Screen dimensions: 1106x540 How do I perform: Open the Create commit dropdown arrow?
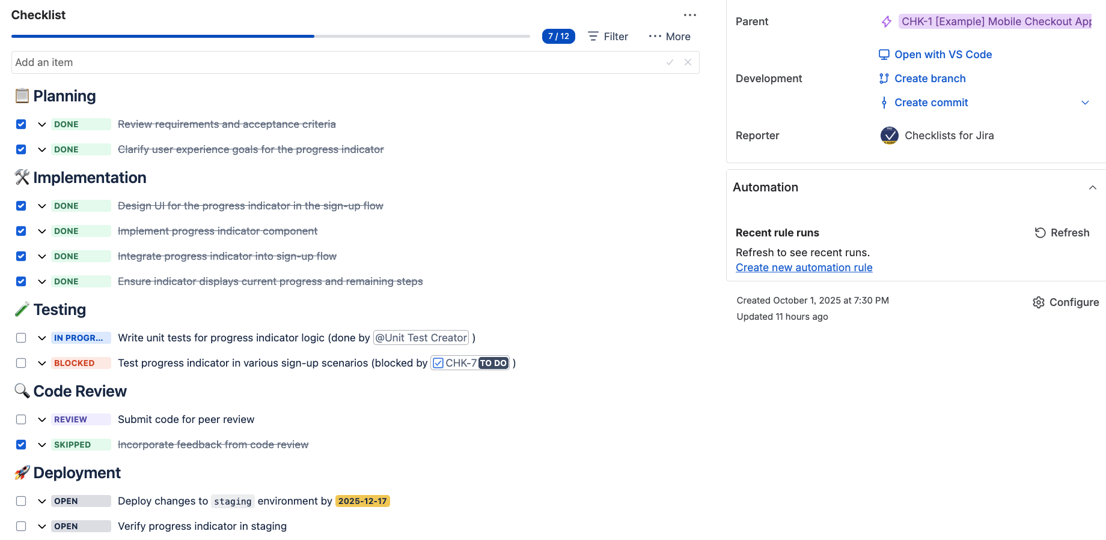point(1085,102)
